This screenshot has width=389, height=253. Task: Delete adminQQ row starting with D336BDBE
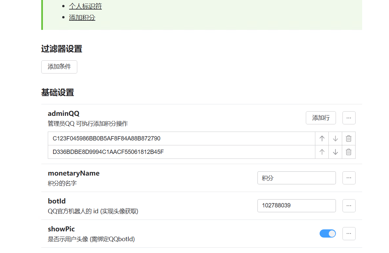(x=349, y=152)
